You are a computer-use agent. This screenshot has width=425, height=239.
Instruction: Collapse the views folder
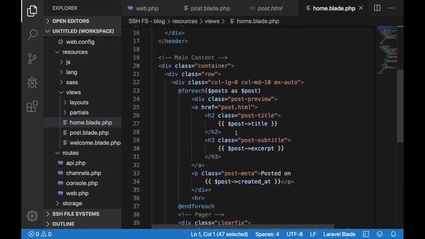coord(61,92)
